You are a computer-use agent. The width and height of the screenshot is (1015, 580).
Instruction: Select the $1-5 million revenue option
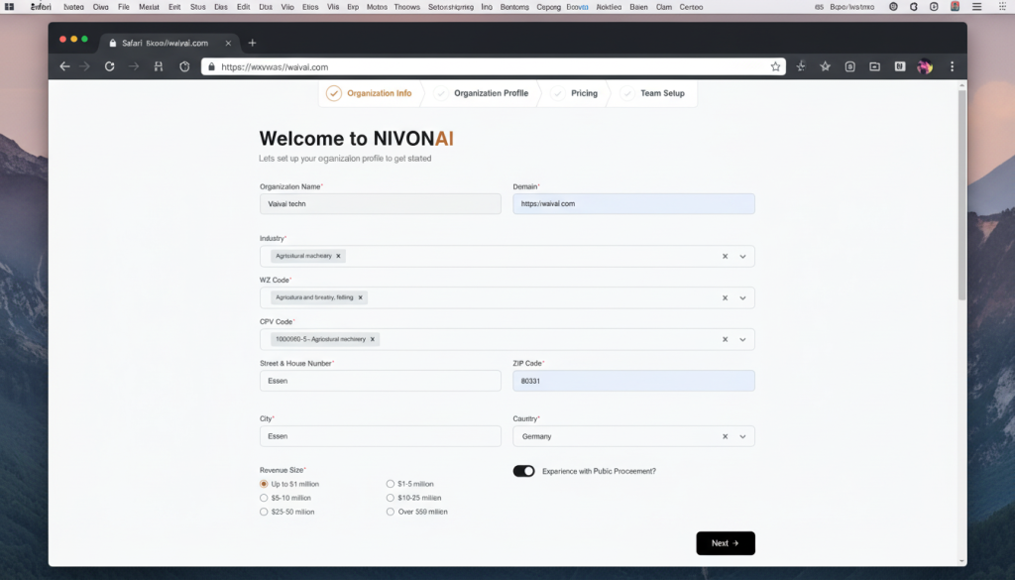point(390,484)
